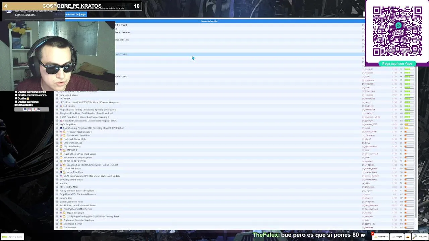This screenshot has height=241, width=429.
Task: Go back with 'Volver al menú'
Action: pos(12,237)
